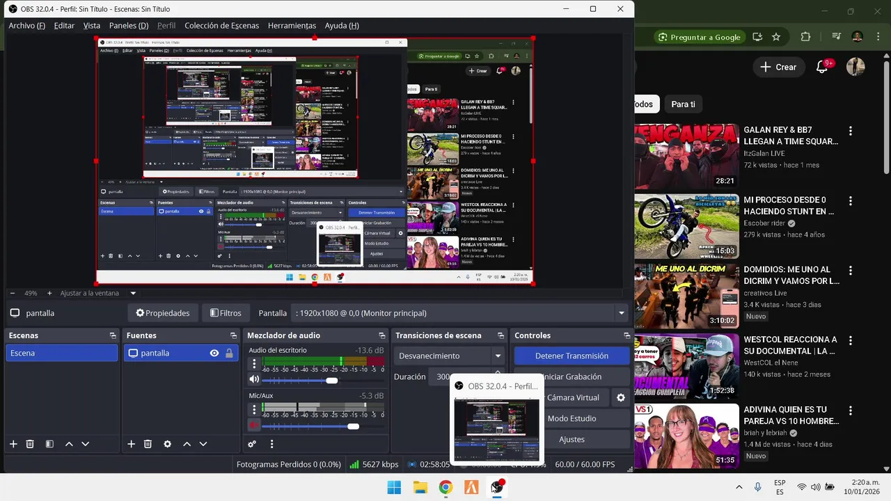Open Herramientas menu
The image size is (891, 501).
point(292,25)
